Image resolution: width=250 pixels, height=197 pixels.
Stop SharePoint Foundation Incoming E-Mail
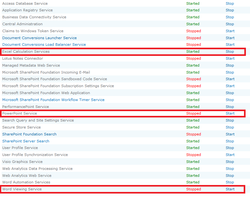coord(229,72)
